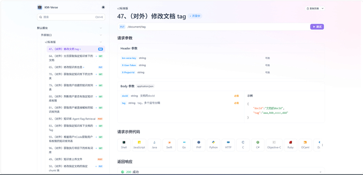Select the JavaScript code example

pos(139,145)
